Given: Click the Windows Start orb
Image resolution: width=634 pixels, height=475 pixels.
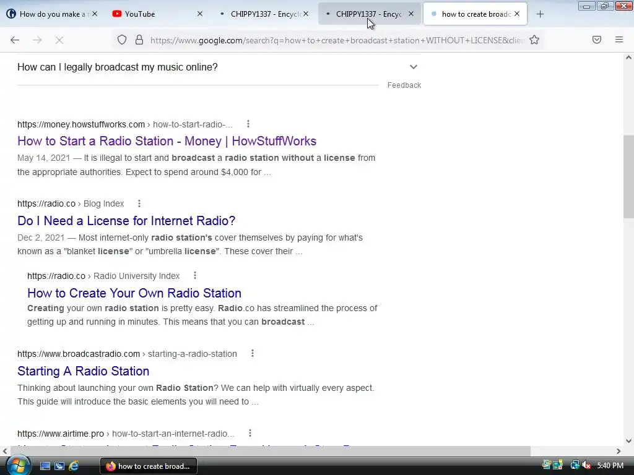Looking at the screenshot, I should 17,466.
